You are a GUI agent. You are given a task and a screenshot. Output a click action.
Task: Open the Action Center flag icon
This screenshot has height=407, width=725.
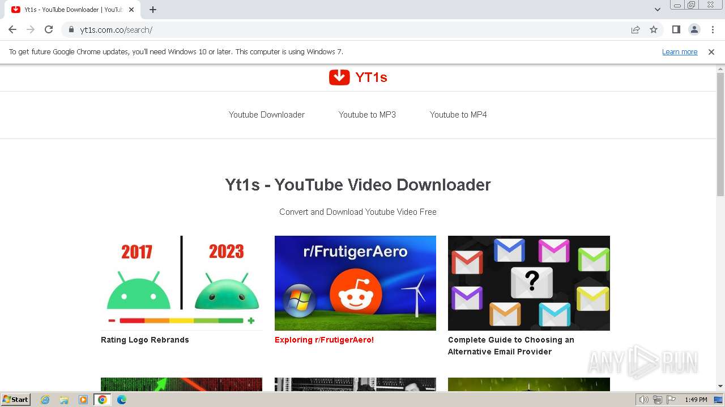click(x=671, y=400)
